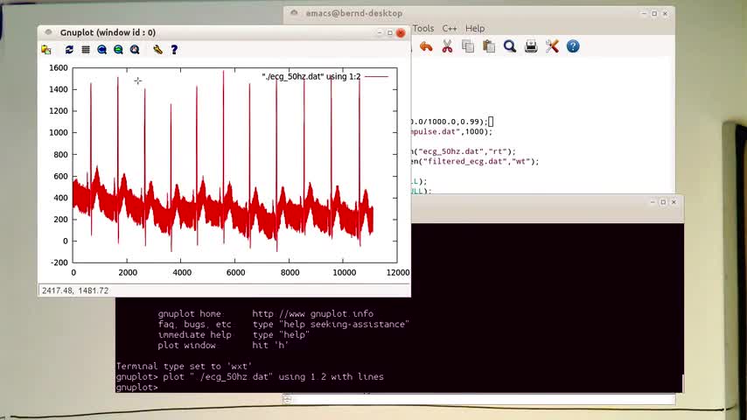Click the gnuplot> command prompt in terminal
The height and width of the screenshot is (420, 747).
[x=136, y=387]
